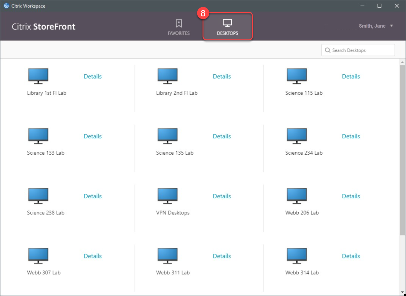Show Details for Webb 311 Lab
The image size is (406, 296).
[222, 256]
